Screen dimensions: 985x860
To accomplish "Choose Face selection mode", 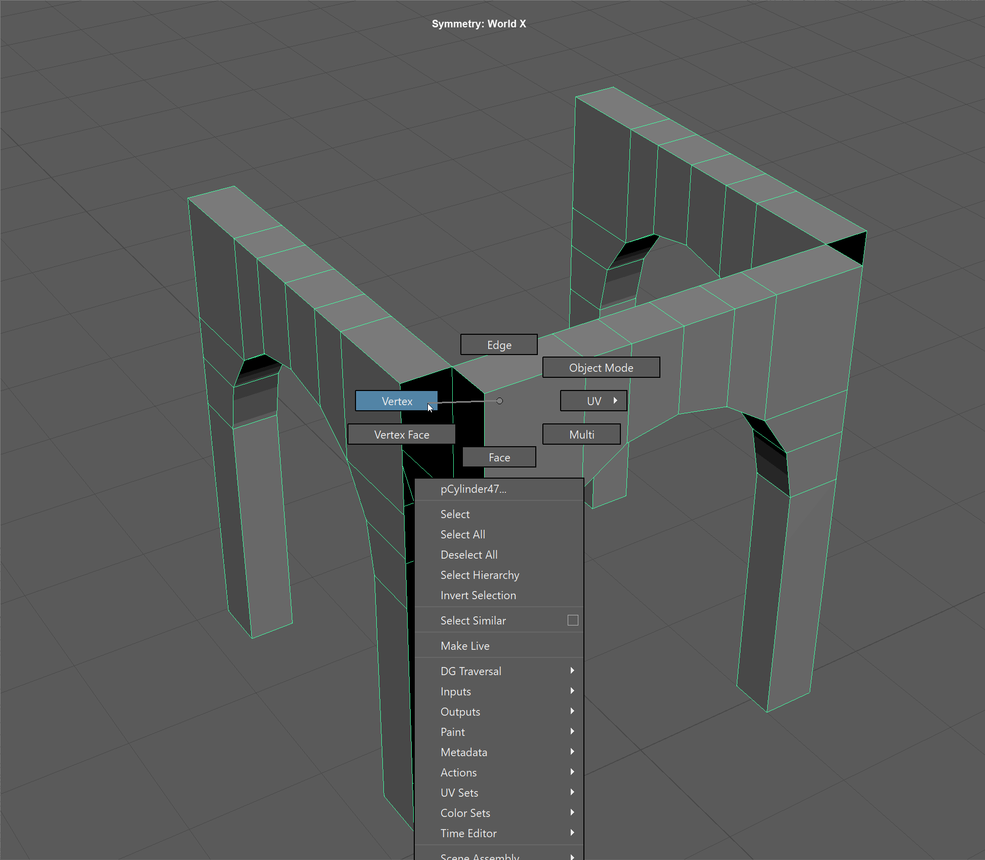I will click(499, 457).
